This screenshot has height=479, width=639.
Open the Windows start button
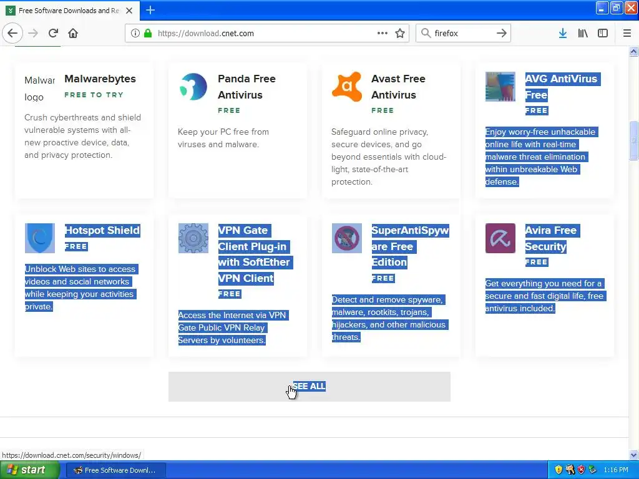29,470
